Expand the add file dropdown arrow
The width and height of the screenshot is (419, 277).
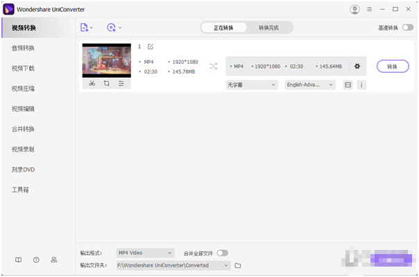92,28
